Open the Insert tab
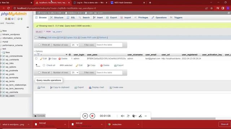 pyautogui.click(x=98, y=18)
